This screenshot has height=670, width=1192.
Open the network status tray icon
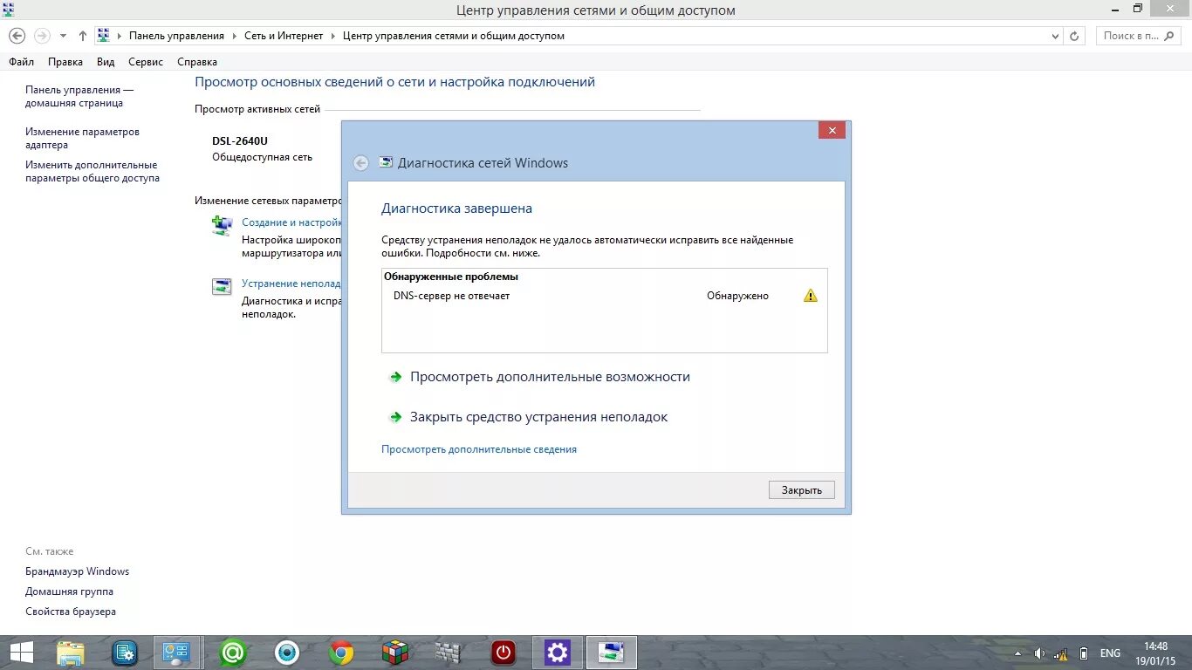point(1061,653)
